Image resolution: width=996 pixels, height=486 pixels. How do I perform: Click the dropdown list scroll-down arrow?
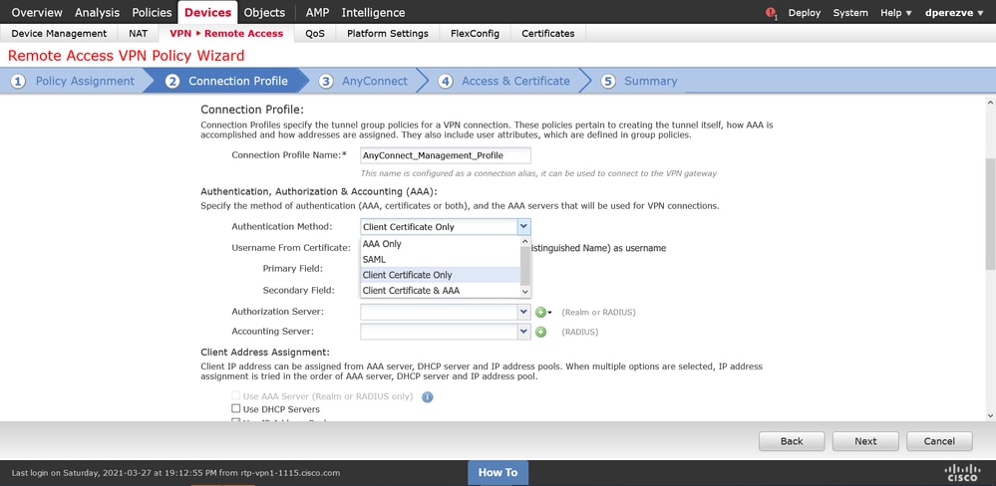point(525,291)
